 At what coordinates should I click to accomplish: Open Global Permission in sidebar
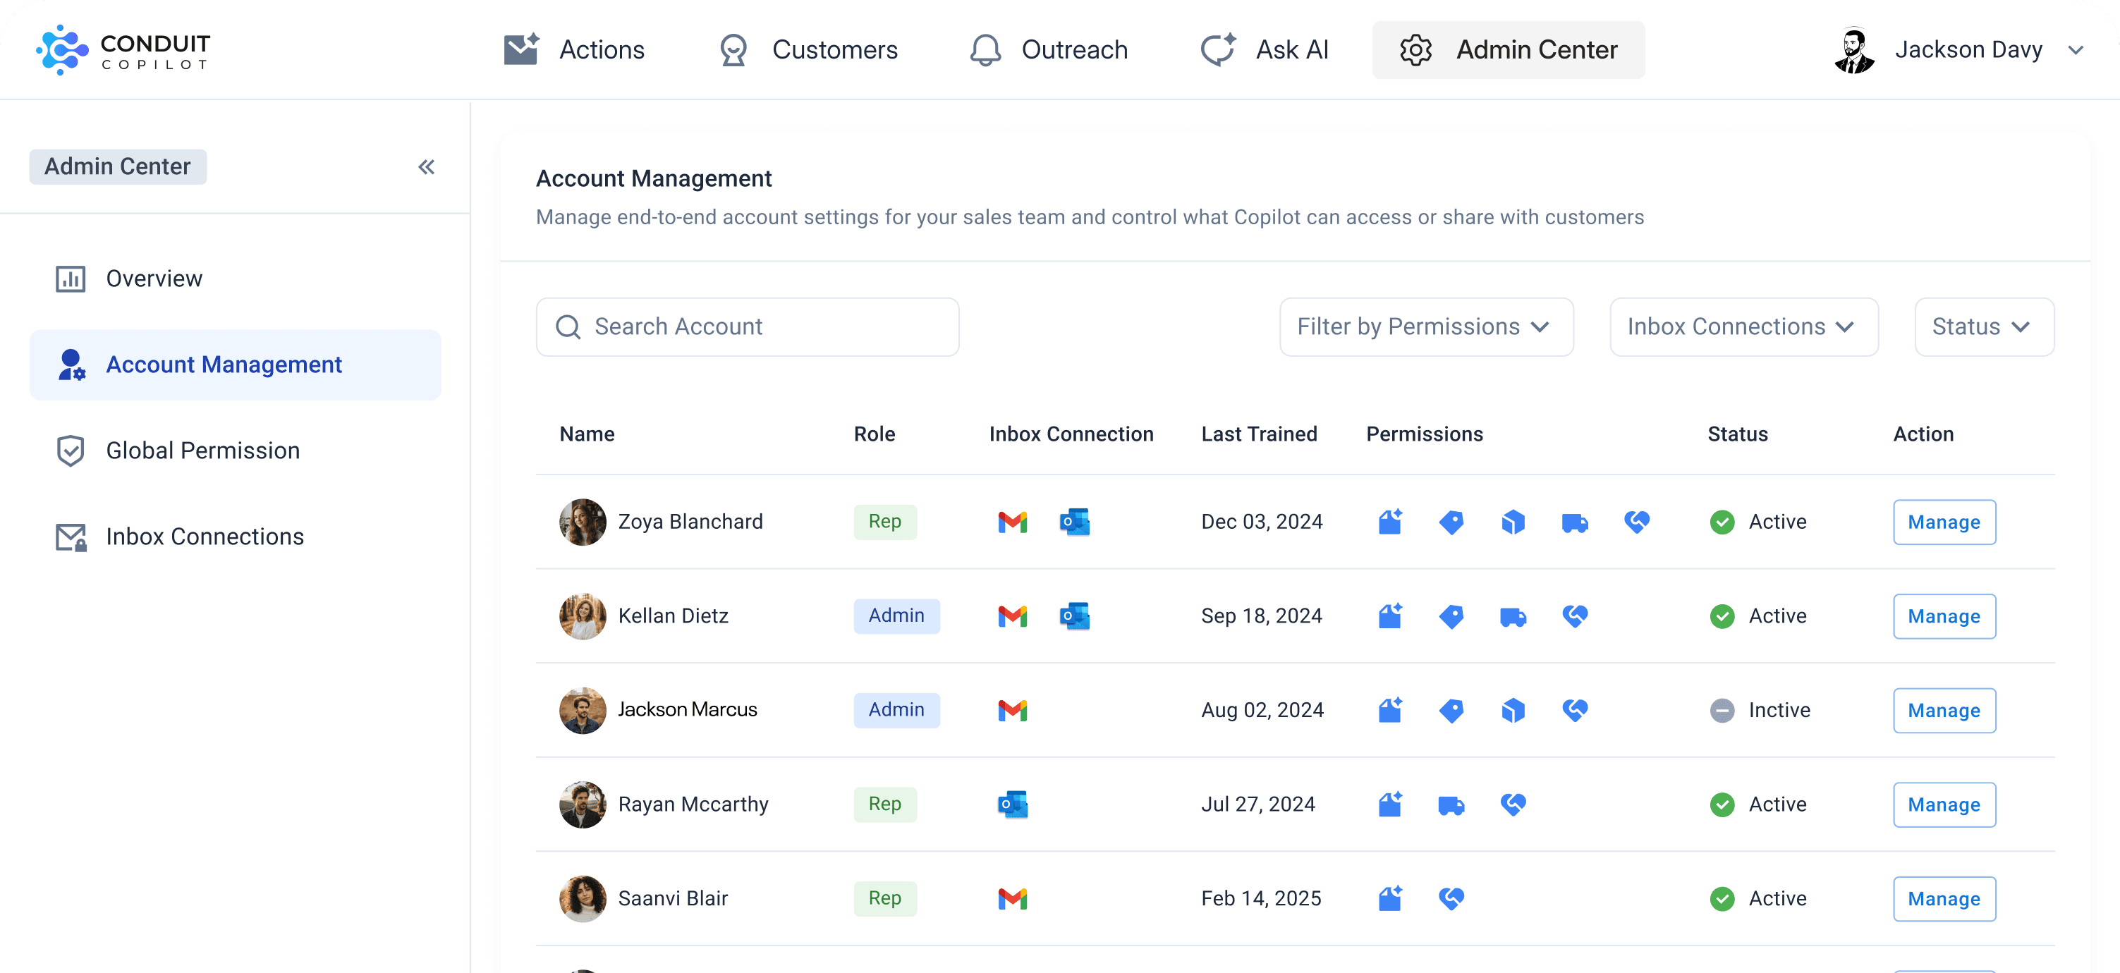(202, 451)
